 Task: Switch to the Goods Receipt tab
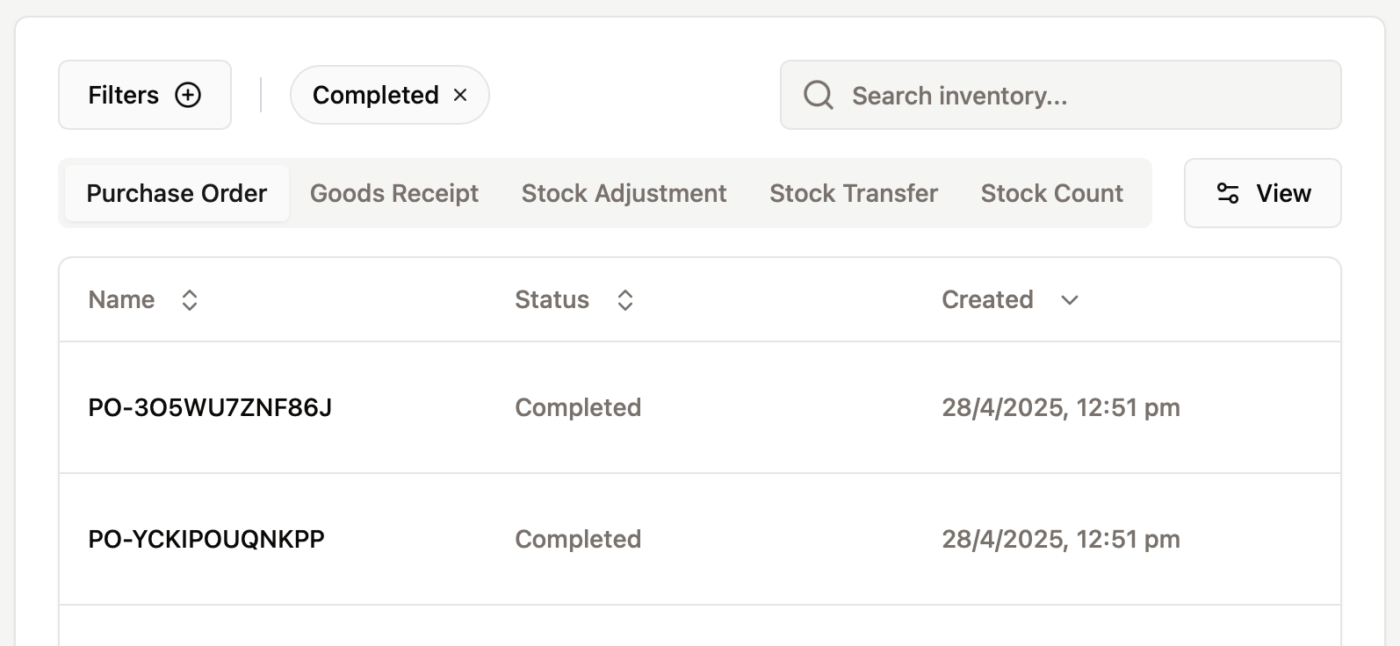pos(393,193)
